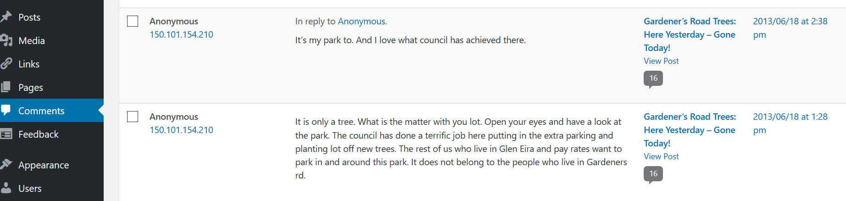Open the Feedback menu item
This screenshot has height=201, width=846.
(x=39, y=134)
